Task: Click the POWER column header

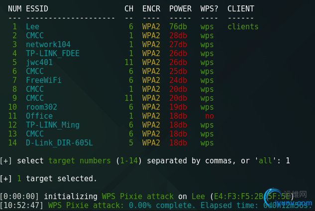Action: tap(180, 8)
